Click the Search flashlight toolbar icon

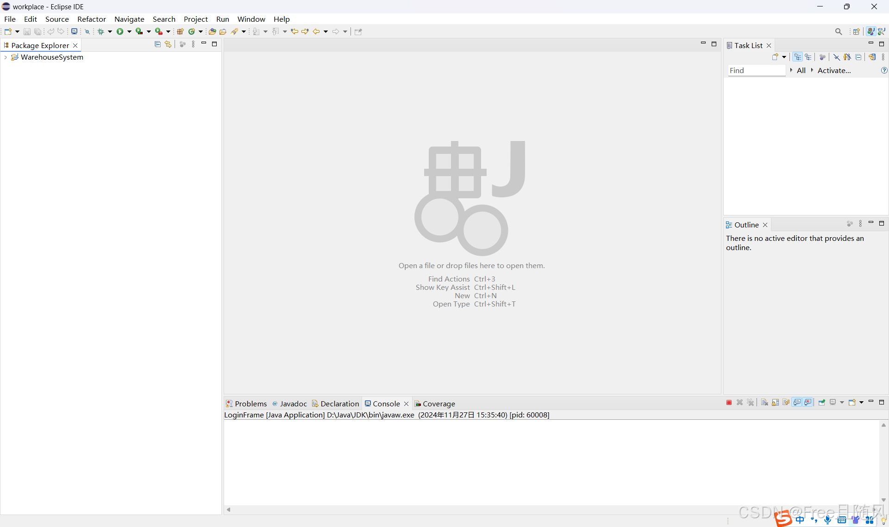tap(235, 31)
